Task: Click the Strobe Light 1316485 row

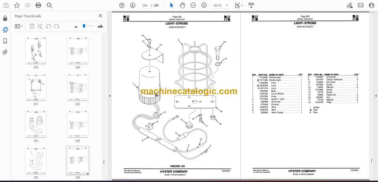Action: pyautogui.click(x=277, y=77)
